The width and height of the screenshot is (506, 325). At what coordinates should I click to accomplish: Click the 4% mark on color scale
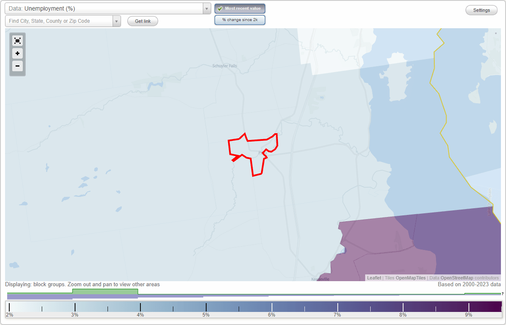(x=140, y=314)
